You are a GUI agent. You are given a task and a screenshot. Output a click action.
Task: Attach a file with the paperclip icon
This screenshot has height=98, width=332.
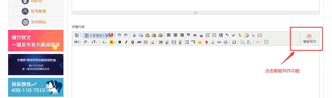click(180, 42)
